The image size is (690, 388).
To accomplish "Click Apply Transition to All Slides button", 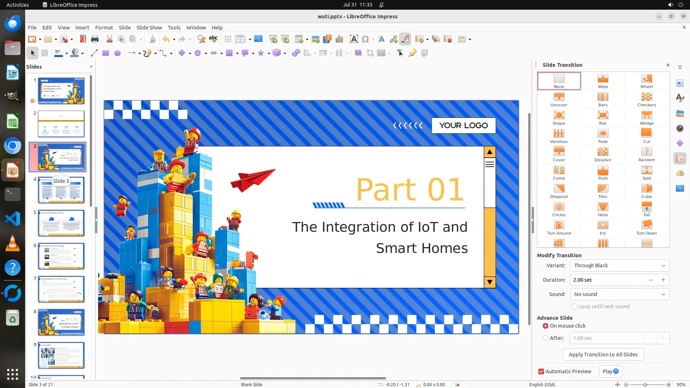I will pyautogui.click(x=603, y=355).
